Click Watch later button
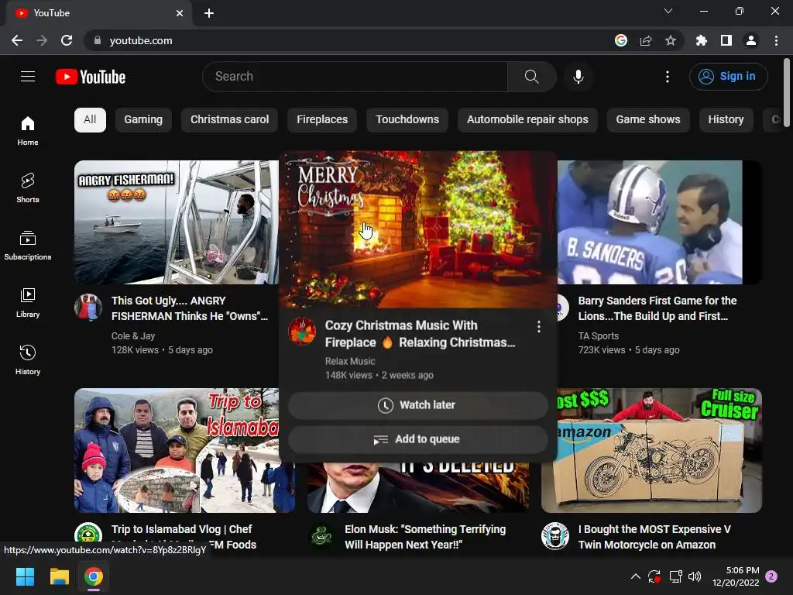Screen dimensions: 793x595 coord(417,405)
